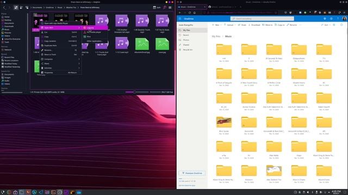Viewport: 348px width, 195px height.
Task: Click Share in OneDrive toolbar
Action: 242,25
